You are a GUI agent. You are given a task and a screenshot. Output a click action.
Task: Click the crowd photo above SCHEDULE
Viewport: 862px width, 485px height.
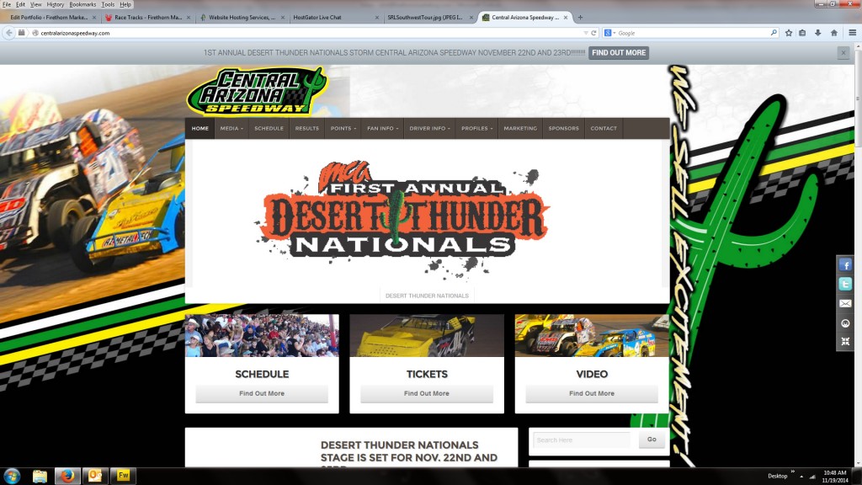click(262, 335)
